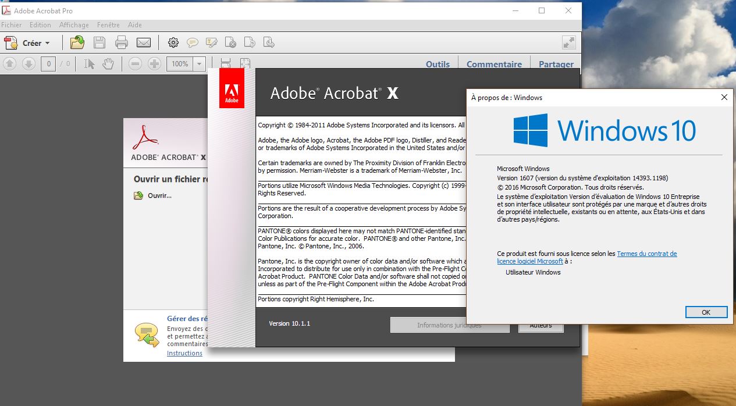Viewport: 736px width, 406px height.
Task: Open the Partager pane tab
Action: [x=556, y=64]
